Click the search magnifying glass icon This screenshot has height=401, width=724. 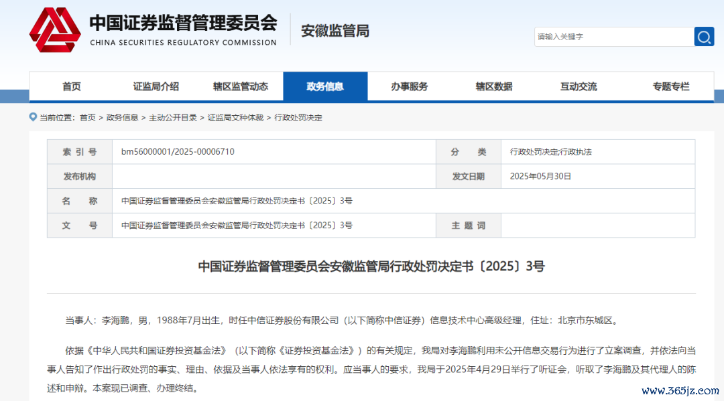tap(704, 37)
